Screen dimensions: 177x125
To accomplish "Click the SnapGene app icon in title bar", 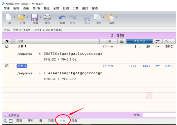I will [x=3, y=4].
